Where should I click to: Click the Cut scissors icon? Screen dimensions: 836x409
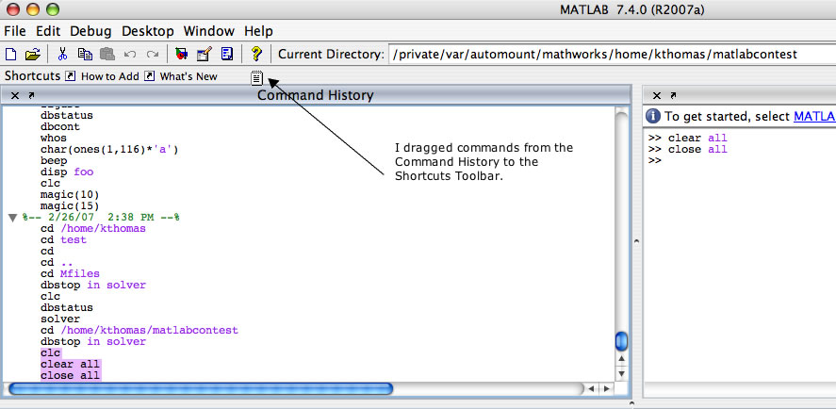[63, 55]
